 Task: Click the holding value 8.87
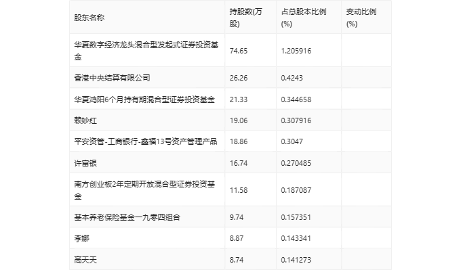click(237, 238)
